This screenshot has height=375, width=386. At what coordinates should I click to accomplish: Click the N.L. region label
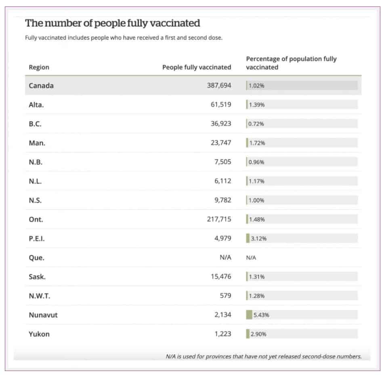(x=35, y=181)
